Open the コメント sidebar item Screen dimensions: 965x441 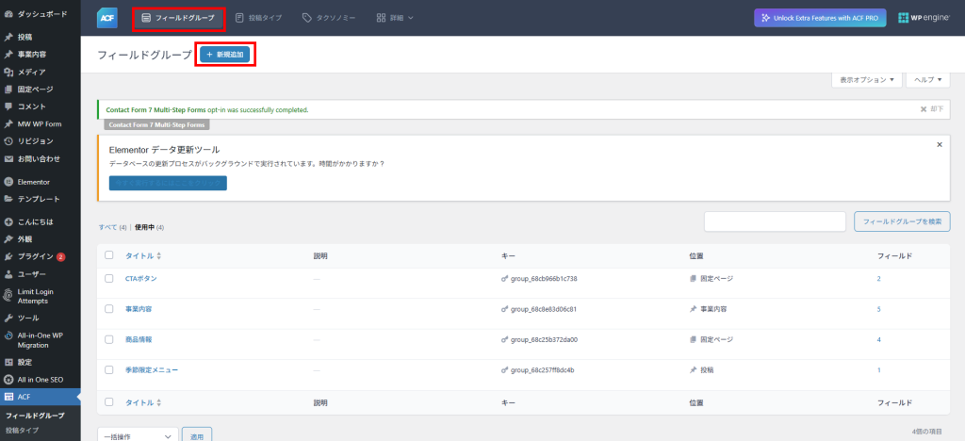coord(31,106)
